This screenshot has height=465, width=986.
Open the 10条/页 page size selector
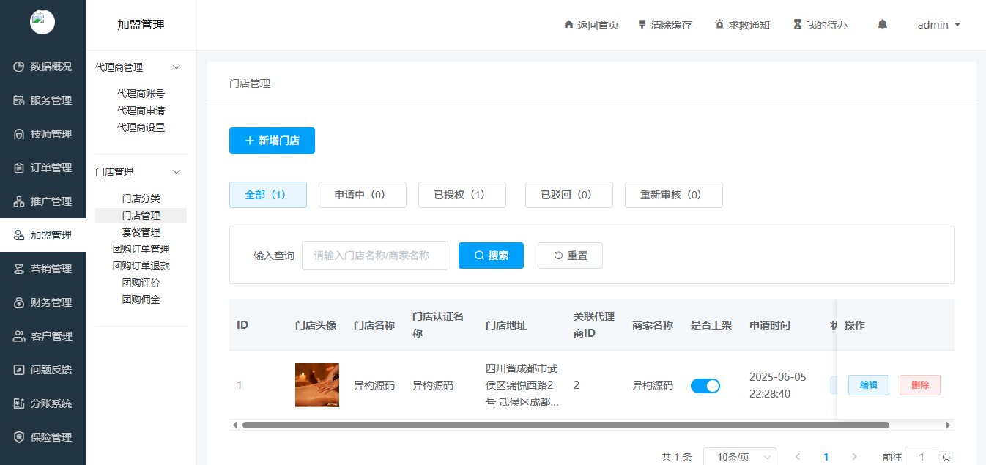point(739,456)
